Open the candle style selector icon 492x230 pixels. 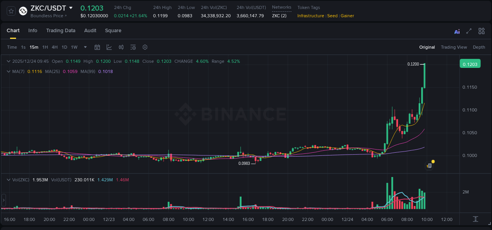point(121,47)
